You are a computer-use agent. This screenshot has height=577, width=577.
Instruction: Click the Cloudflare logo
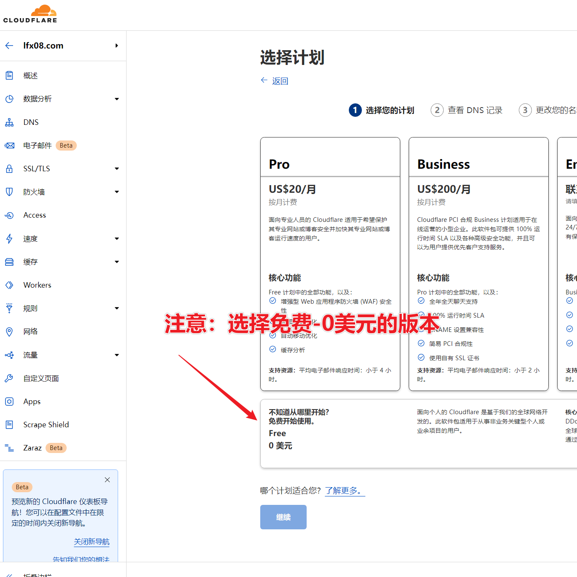pyautogui.click(x=30, y=14)
